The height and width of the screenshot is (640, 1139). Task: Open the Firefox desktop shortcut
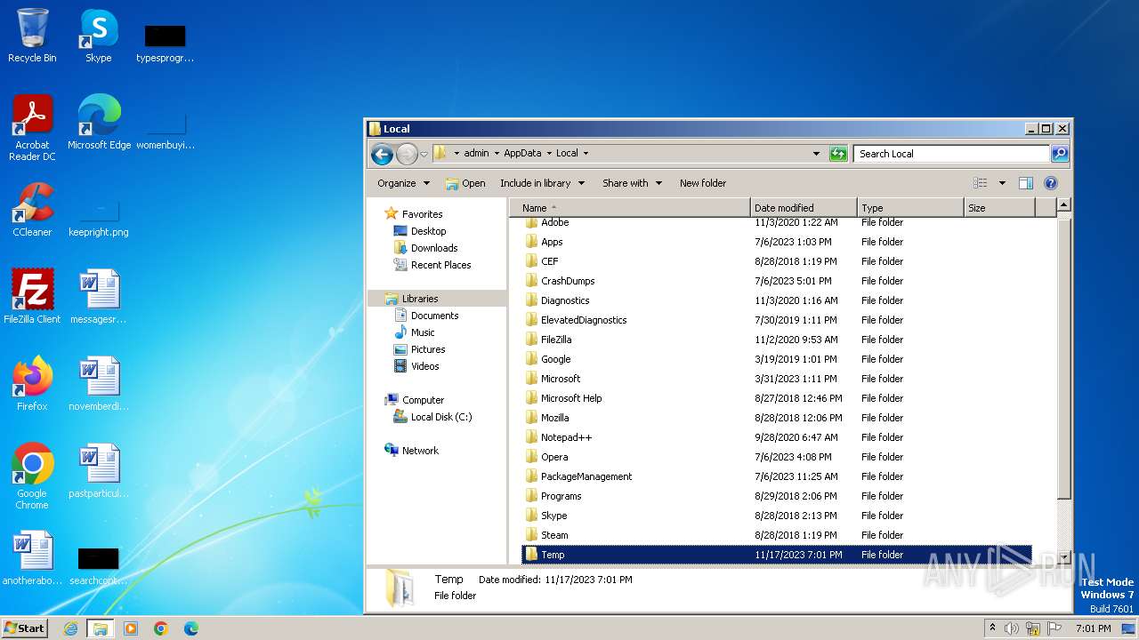click(x=32, y=384)
